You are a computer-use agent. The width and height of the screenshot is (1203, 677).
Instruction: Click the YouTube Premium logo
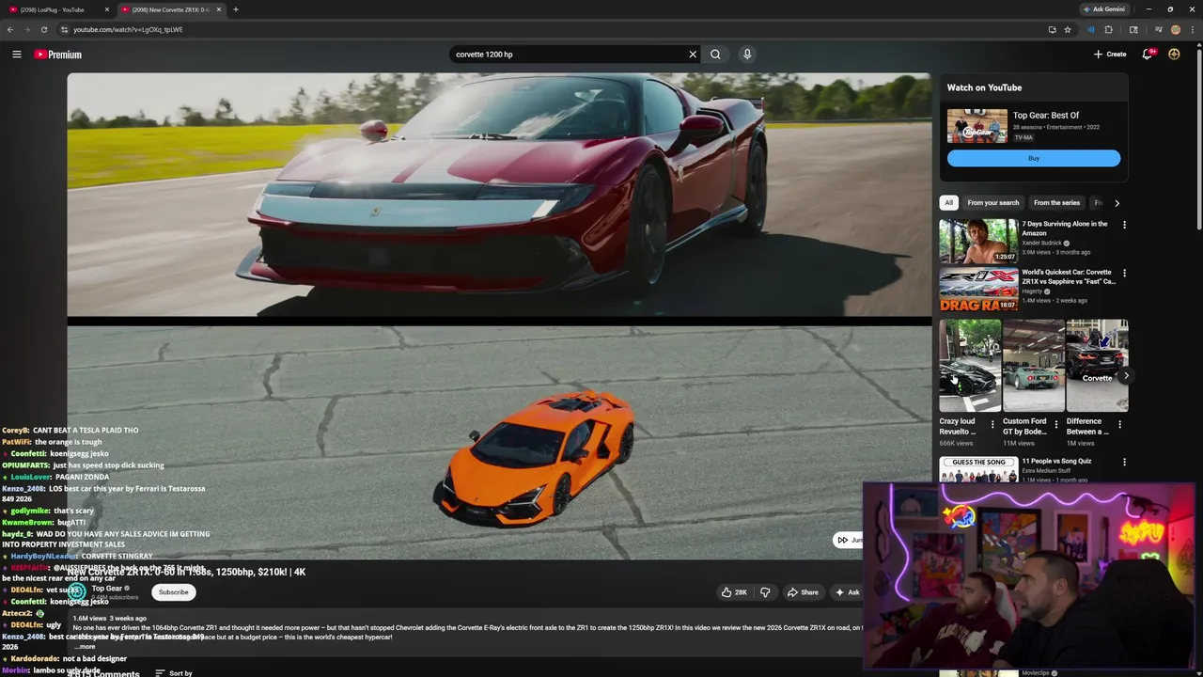coord(58,55)
